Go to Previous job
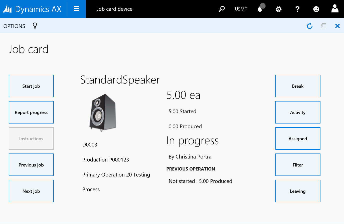This screenshot has height=224, width=344. (x=31, y=165)
